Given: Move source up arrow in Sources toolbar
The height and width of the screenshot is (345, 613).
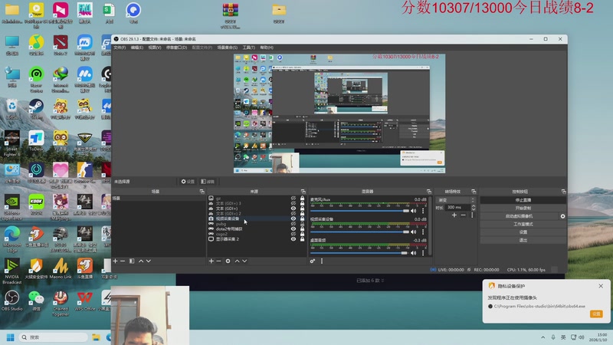Looking at the screenshot, I should coord(237,261).
